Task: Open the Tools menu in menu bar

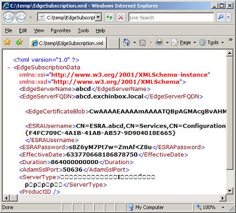Action: click(83, 30)
